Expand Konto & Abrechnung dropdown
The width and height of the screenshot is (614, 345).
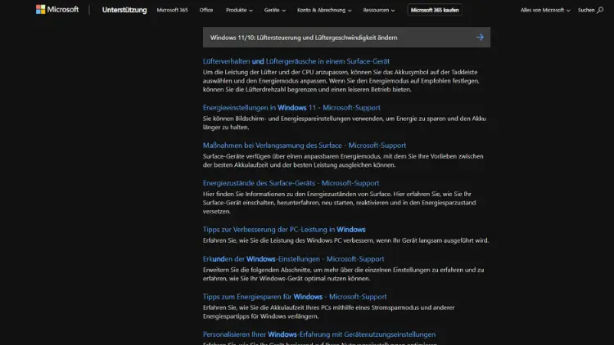[324, 10]
